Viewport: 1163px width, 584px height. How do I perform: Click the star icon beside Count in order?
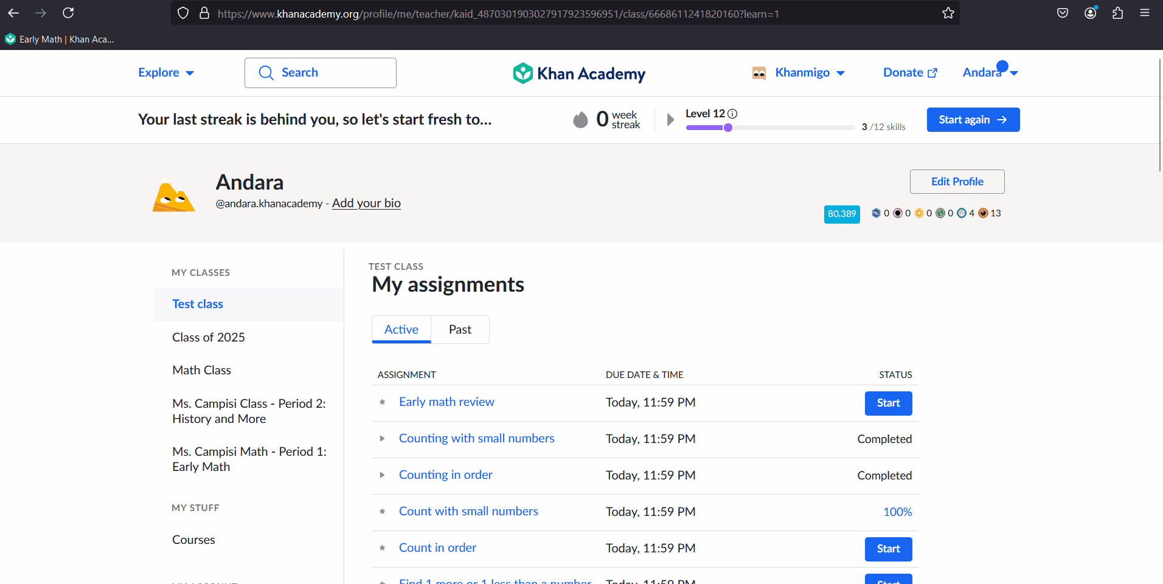click(382, 548)
